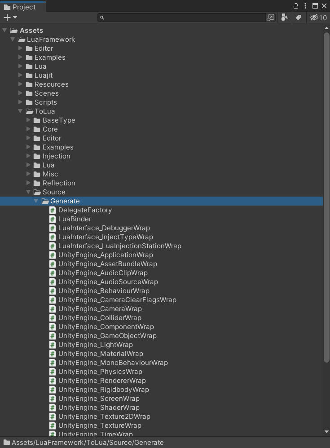Select UnityEngine_PhysicsWrap file

(x=100, y=372)
